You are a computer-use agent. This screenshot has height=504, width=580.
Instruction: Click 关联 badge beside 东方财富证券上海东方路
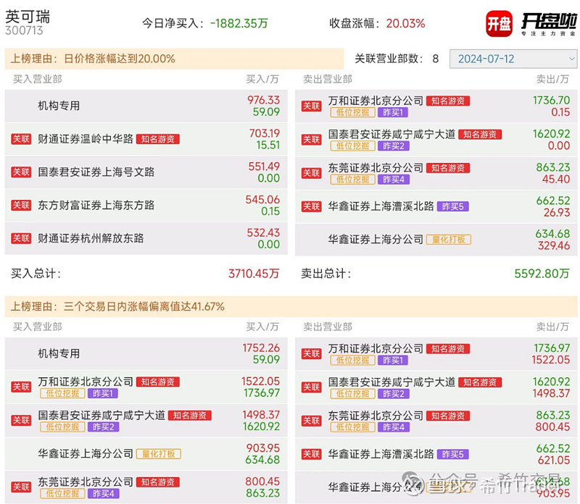point(21,206)
